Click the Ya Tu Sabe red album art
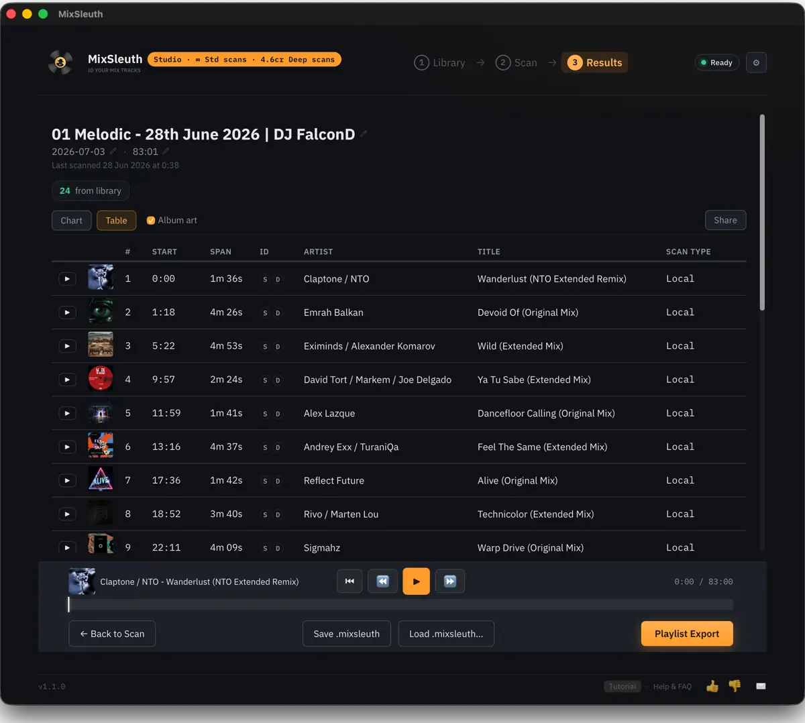The image size is (805, 723). click(101, 378)
